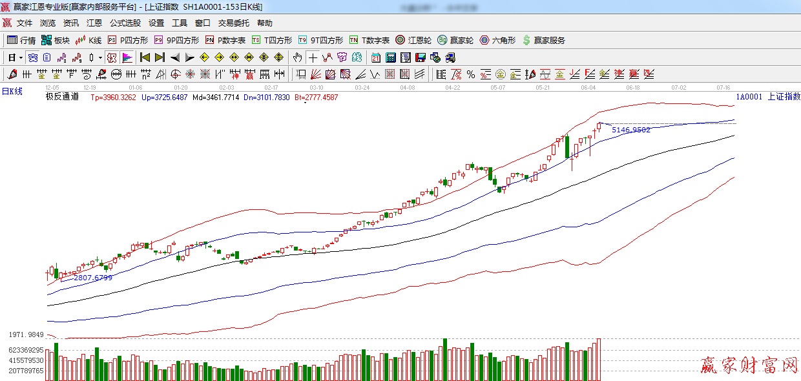Jump to first bar arrow icon
The width and height of the screenshot is (801, 381).
(x=145, y=57)
